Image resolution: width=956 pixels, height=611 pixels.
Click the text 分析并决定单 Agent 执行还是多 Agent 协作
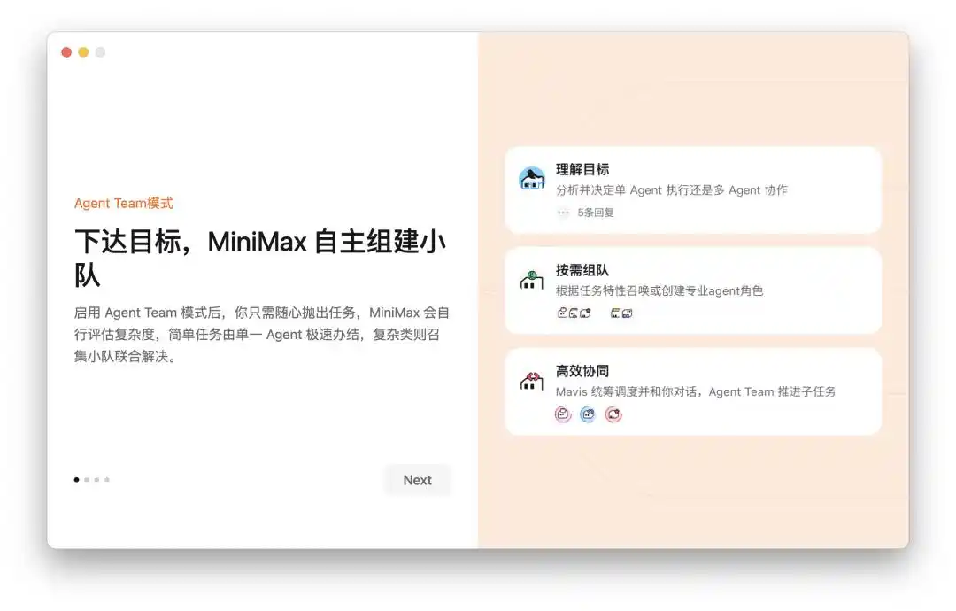tap(671, 190)
